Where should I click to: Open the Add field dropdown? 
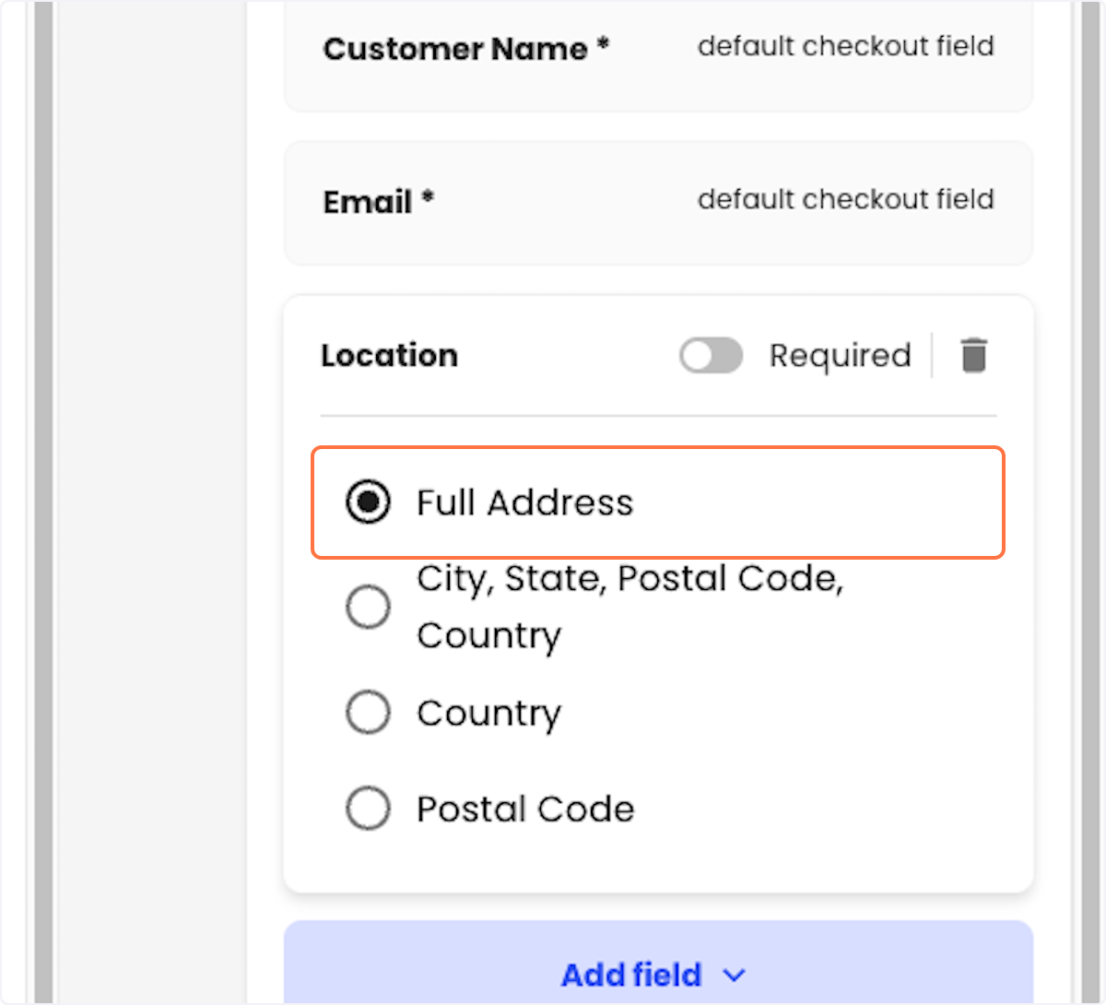pyautogui.click(x=658, y=963)
